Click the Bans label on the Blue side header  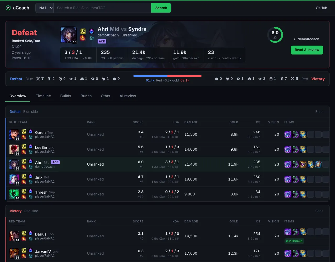click(x=319, y=112)
